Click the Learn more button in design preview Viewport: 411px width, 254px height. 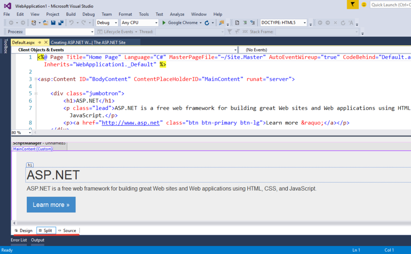tap(51, 205)
